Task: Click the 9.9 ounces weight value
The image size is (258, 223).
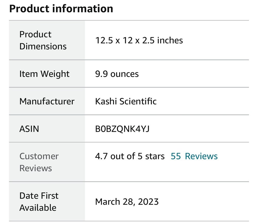Action: 117,74
